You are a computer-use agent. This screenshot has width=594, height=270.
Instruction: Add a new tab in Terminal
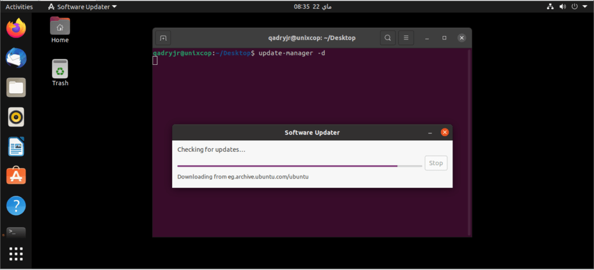pos(163,38)
